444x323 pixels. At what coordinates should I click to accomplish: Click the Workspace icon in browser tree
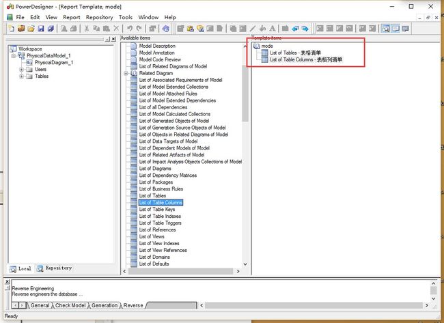13,48
